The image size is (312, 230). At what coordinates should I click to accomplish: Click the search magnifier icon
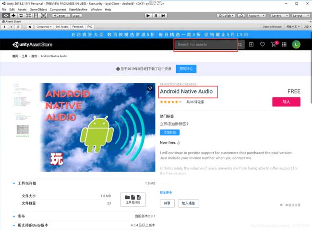pyautogui.click(x=240, y=45)
